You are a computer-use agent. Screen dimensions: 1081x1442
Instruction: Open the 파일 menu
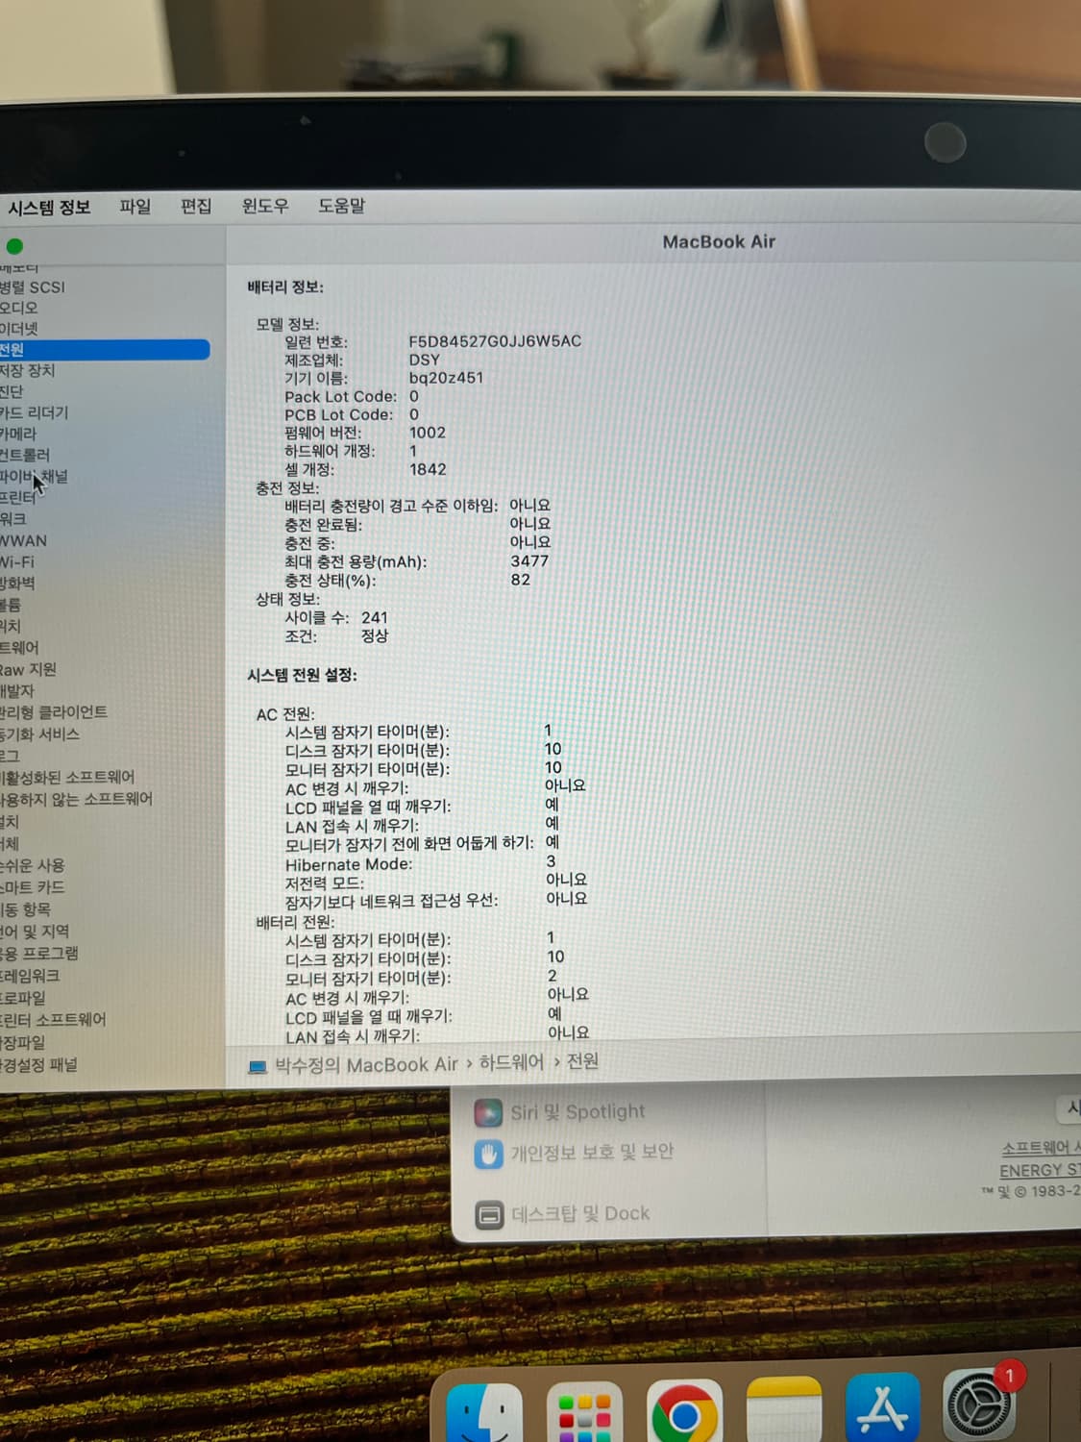tap(134, 206)
